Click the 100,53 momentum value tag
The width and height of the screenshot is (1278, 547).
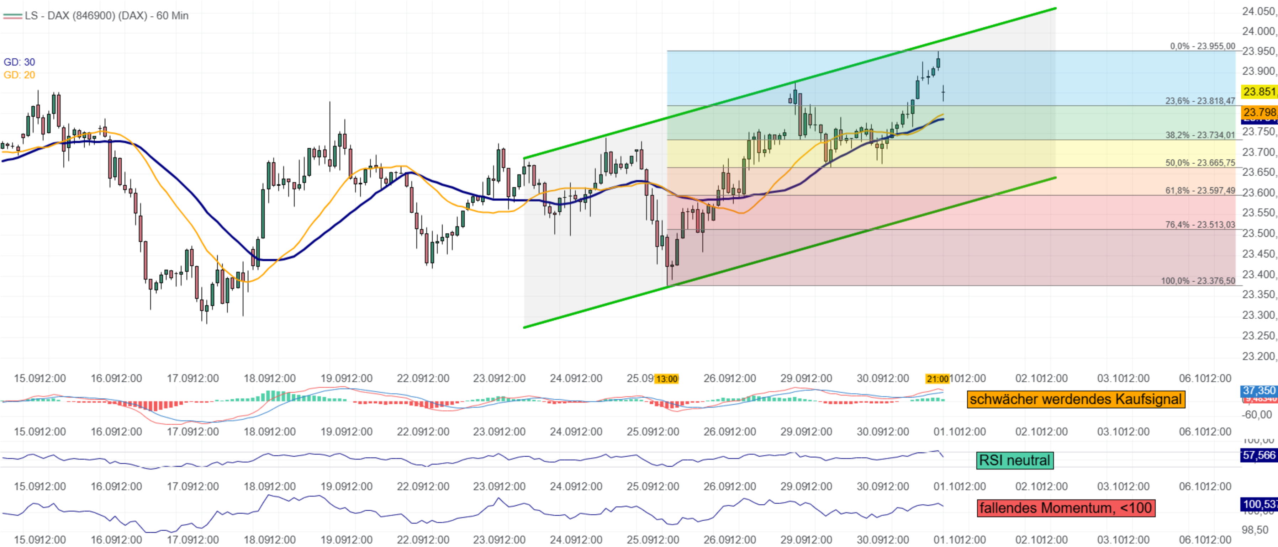[x=1259, y=504]
